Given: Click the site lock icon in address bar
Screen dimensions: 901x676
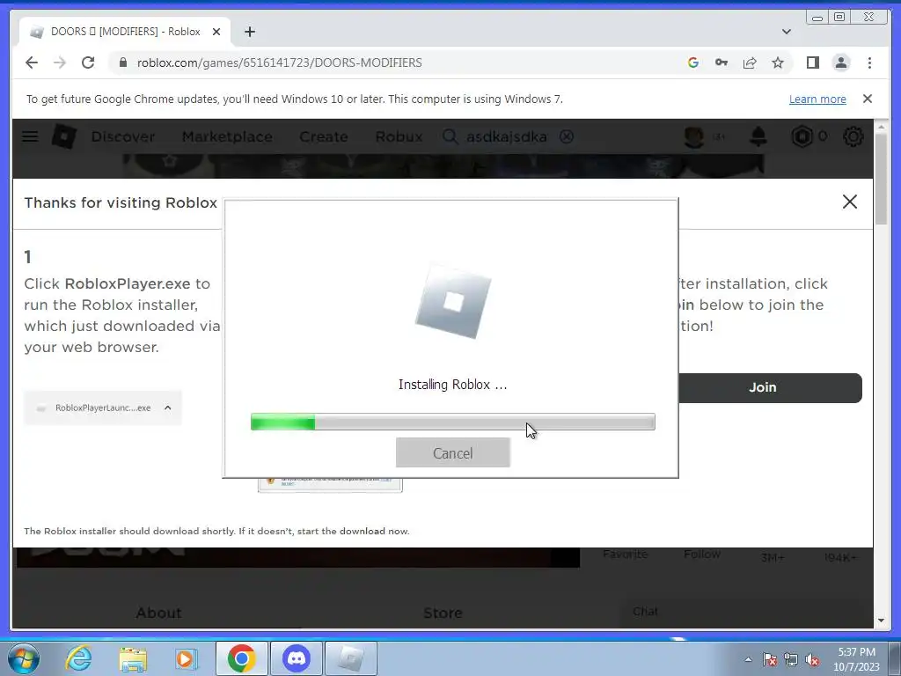Looking at the screenshot, I should click(x=122, y=62).
